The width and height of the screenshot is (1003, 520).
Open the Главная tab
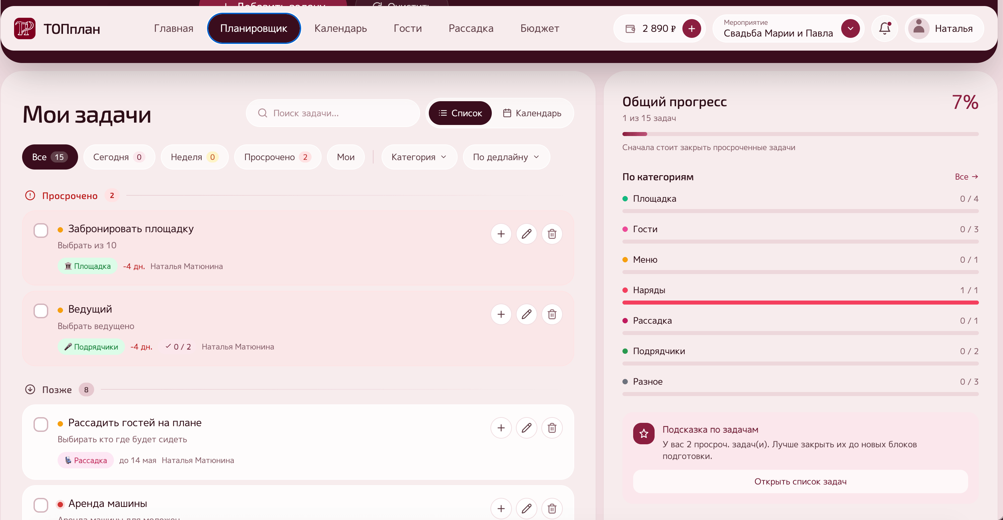[x=174, y=28]
